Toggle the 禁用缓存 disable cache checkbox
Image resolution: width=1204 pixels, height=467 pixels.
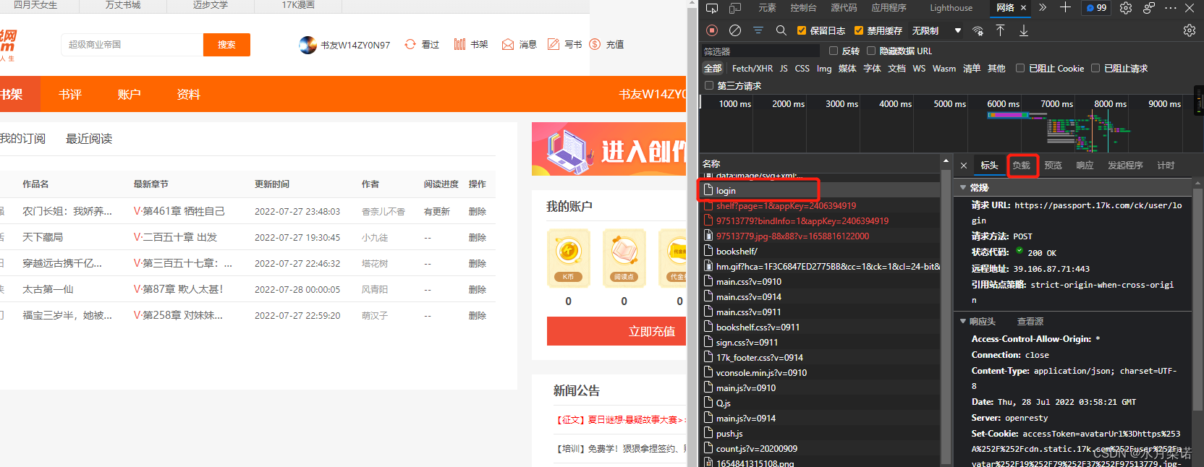pos(859,30)
